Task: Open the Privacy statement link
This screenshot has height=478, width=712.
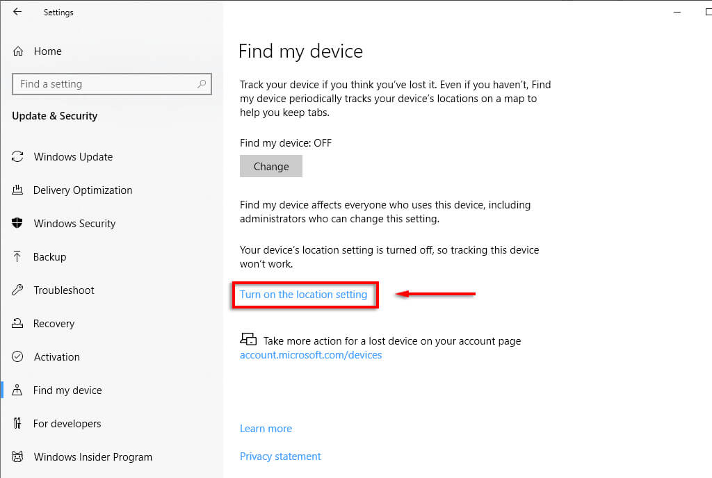Action: 280,456
